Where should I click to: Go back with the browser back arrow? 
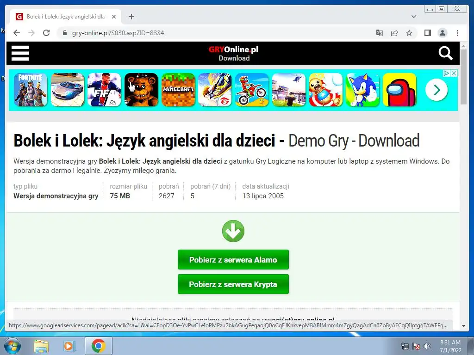point(17,33)
